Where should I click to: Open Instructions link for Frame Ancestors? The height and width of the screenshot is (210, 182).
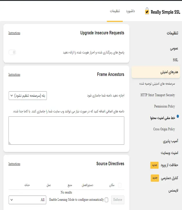click(x=14, y=75)
